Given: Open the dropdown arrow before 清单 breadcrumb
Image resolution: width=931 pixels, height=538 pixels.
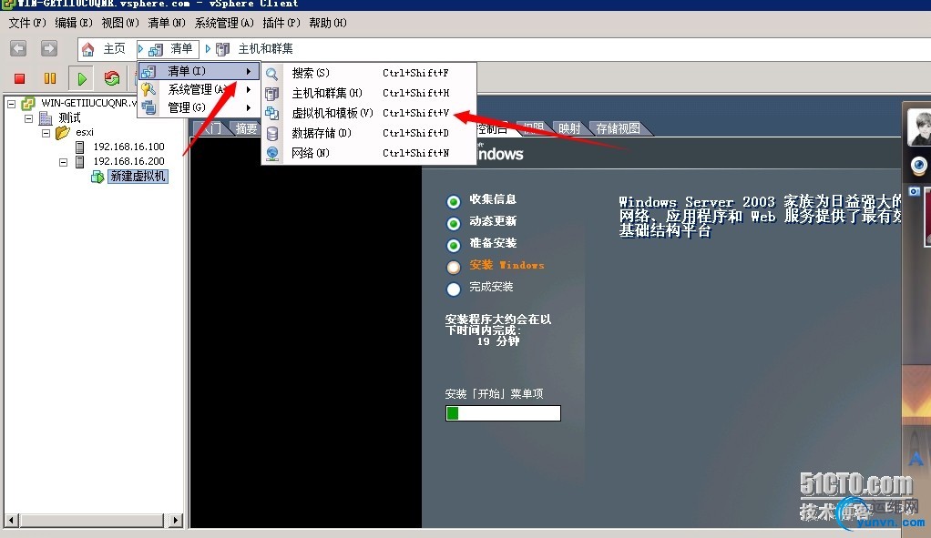Looking at the screenshot, I should (x=140, y=48).
